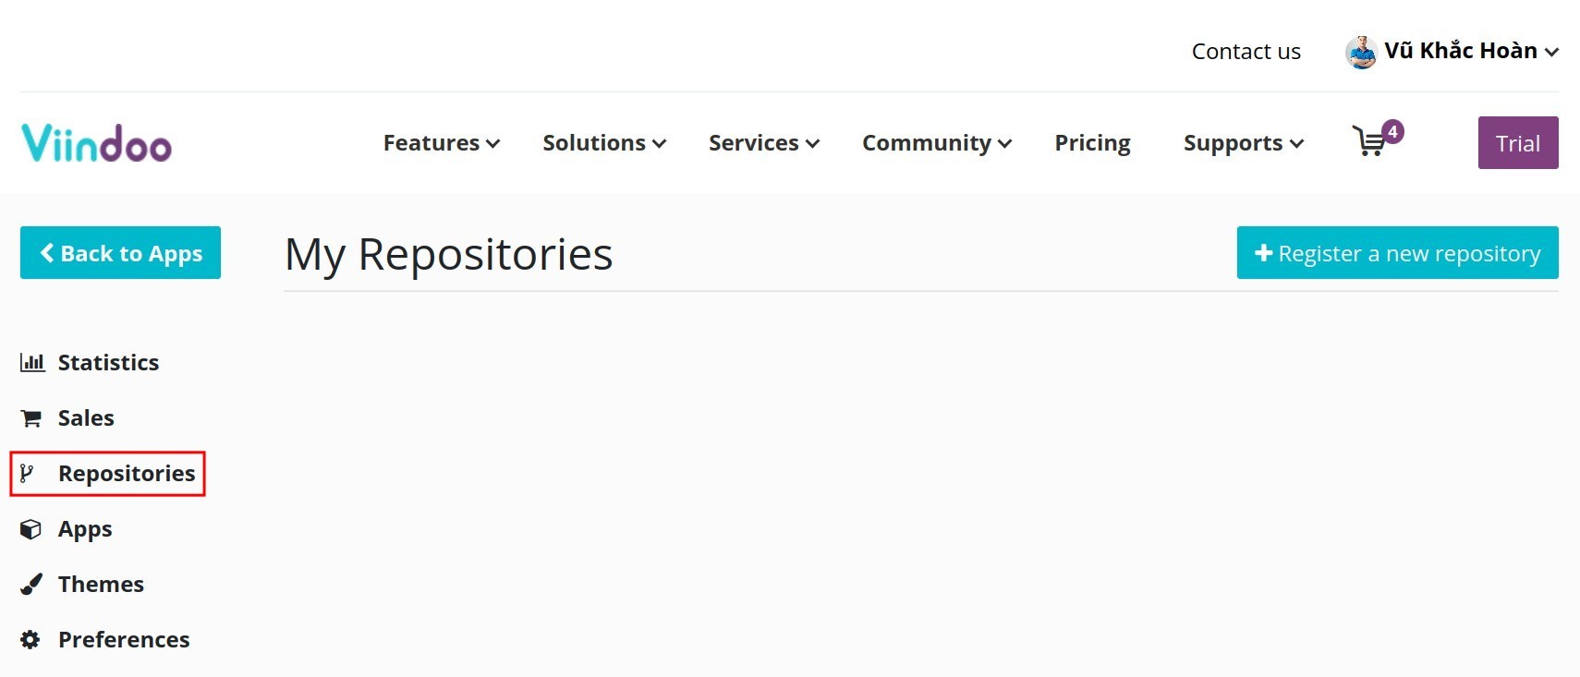1580x677 pixels.
Task: Open the Community menu
Action: coord(936,143)
